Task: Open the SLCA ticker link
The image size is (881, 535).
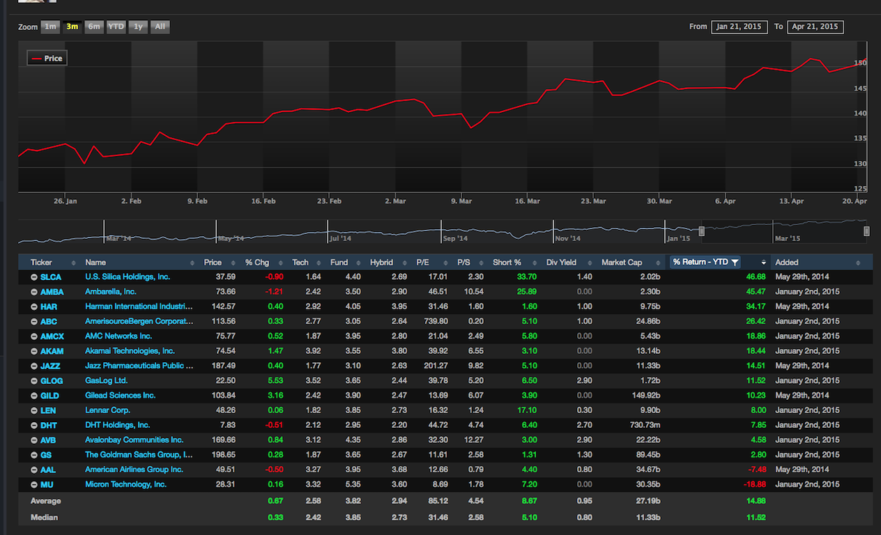Action: pyautogui.click(x=51, y=277)
